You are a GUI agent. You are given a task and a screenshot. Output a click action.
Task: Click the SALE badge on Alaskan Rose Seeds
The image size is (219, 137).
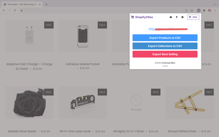tap(49, 92)
